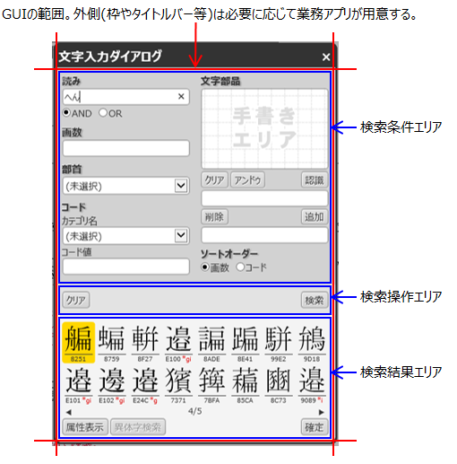Click the 確定 button
The image size is (457, 464).
[315, 427]
